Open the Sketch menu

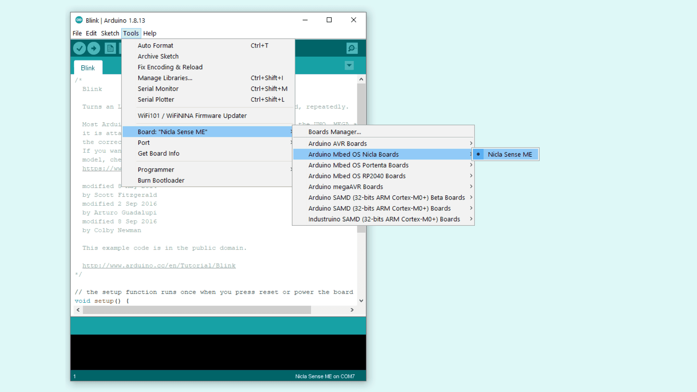tap(110, 33)
